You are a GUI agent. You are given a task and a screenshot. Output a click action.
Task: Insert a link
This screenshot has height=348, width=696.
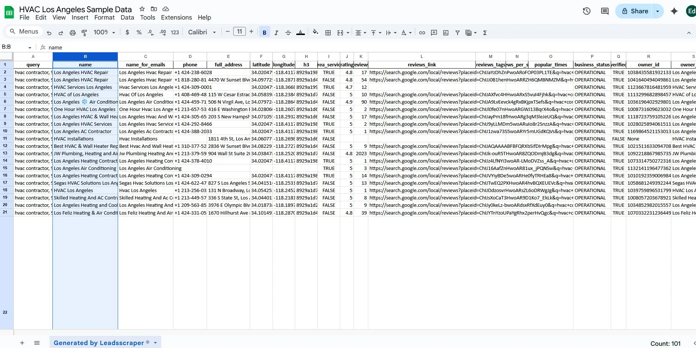tap(422, 33)
